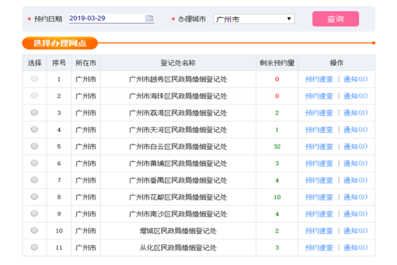The image size is (397, 265).
Task: Expand the 办理城市 dropdown
Action: point(254,19)
